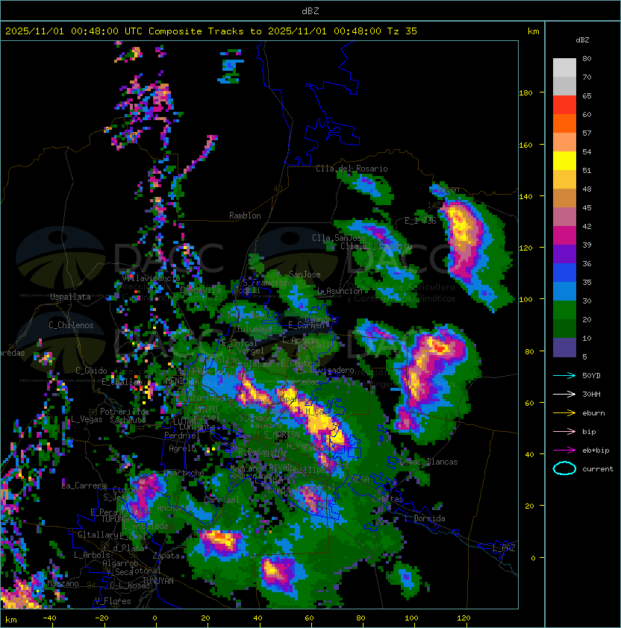Select the purple swatch below 39 dBZ
This screenshot has height=628, width=621.
[564, 254]
